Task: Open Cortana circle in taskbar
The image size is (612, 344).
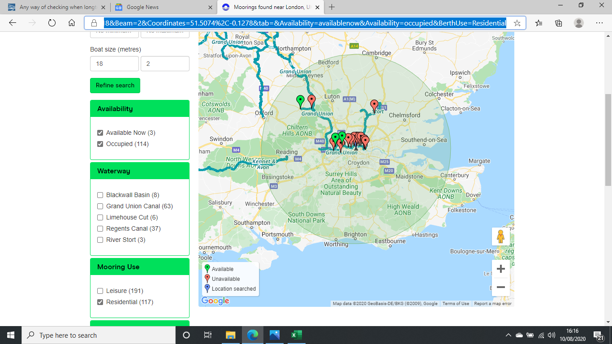Action: click(186, 335)
